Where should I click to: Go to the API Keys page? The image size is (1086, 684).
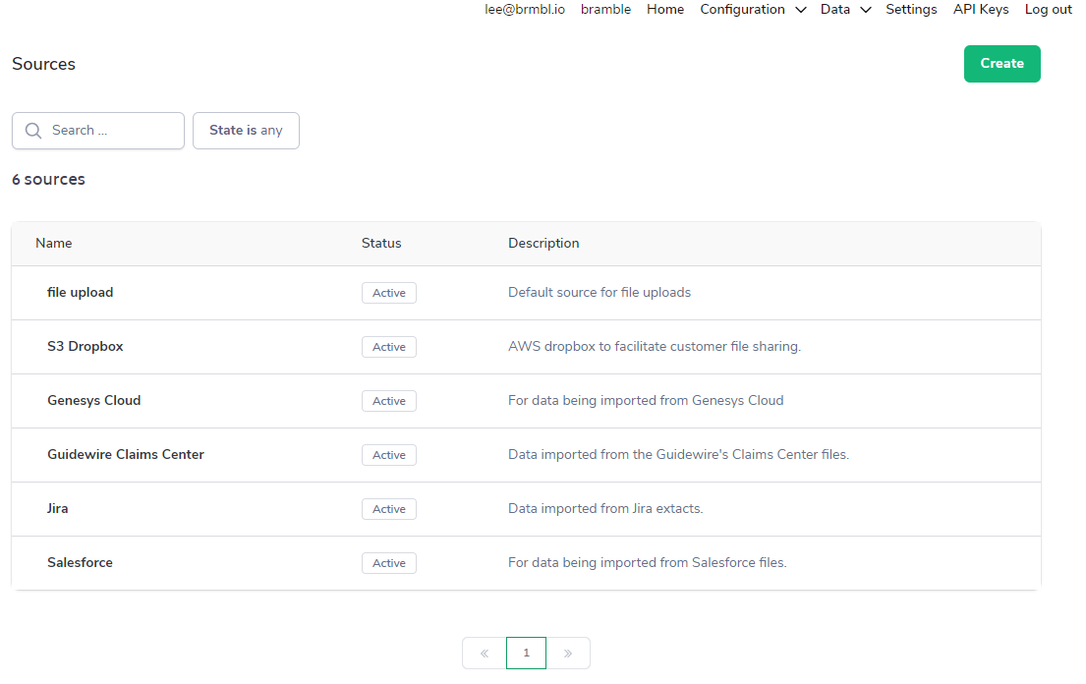pos(981,10)
